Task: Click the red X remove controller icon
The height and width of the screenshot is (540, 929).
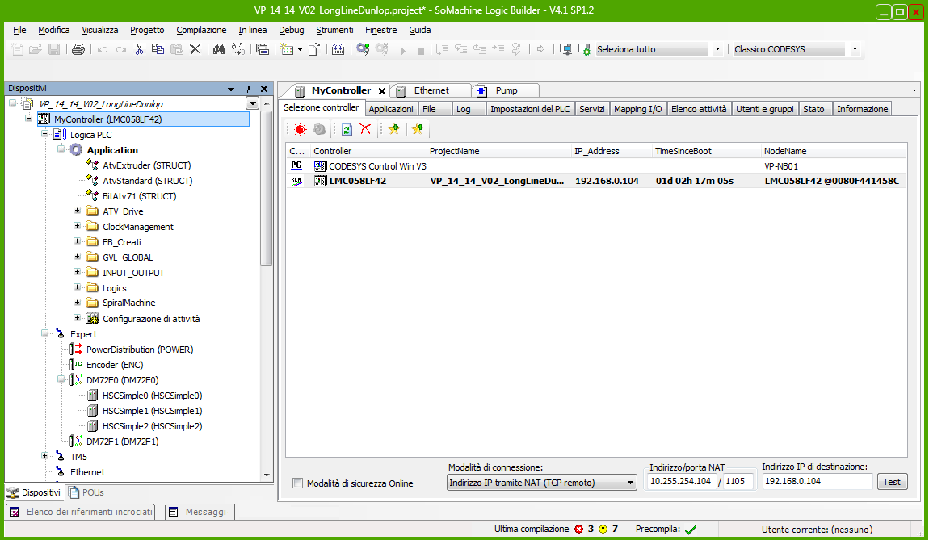Action: coord(366,129)
